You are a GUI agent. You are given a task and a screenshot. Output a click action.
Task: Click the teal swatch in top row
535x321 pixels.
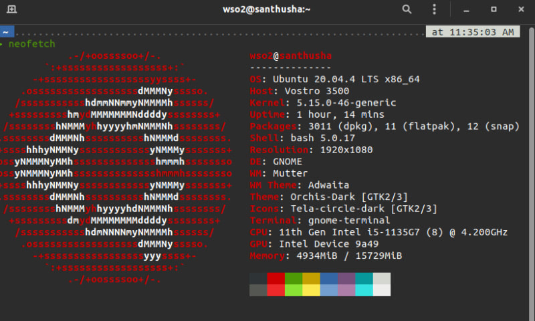(364, 278)
